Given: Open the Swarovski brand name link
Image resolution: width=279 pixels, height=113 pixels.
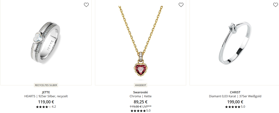Looking at the screenshot, I should (x=141, y=92).
